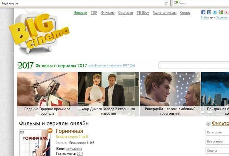This screenshot has width=229, height=156.
Task: Click the VKontakte social icon
Action: [x=209, y=12]
